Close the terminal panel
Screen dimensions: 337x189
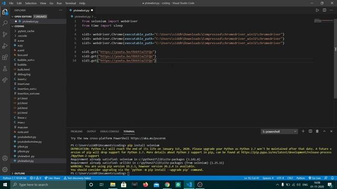click(x=331, y=131)
